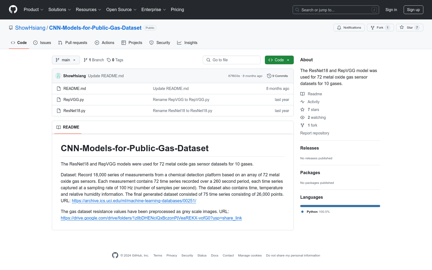Expand the Solutions menu

[x=60, y=10]
